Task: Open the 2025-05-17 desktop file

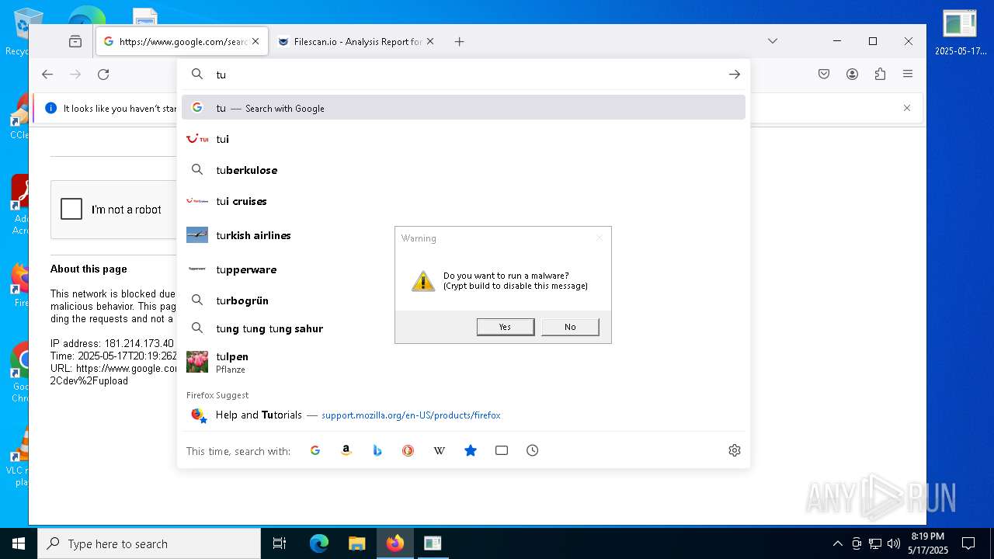Action: click(x=960, y=33)
